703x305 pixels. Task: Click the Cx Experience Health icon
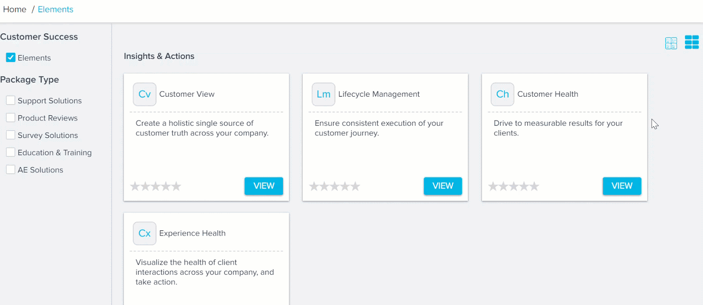coord(145,233)
